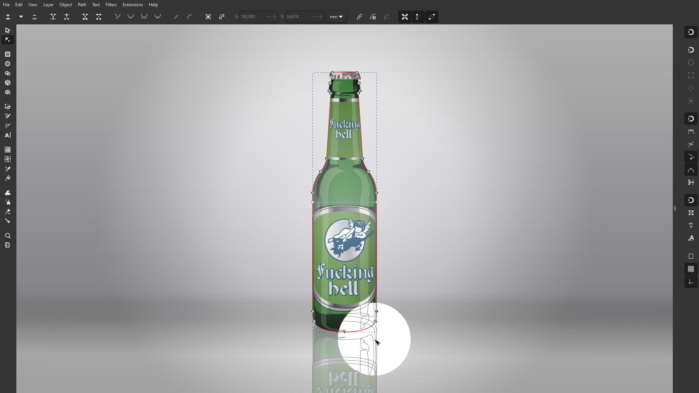The height and width of the screenshot is (393, 699).
Task: Open the Filters menu
Action: [x=111, y=5]
